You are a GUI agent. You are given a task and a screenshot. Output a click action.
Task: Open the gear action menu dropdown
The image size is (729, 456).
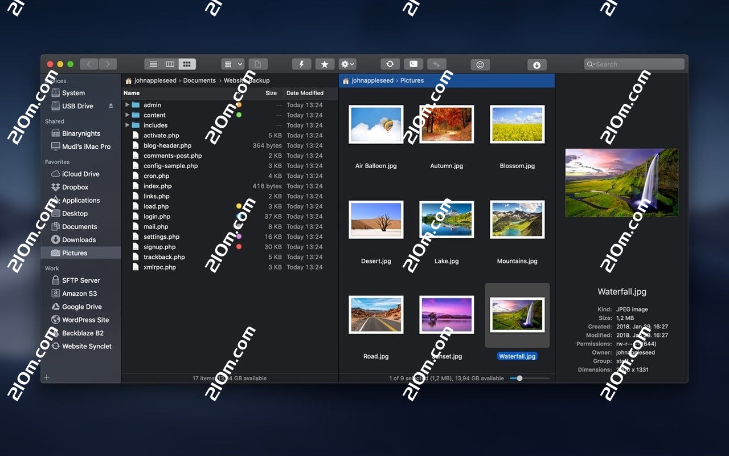pyautogui.click(x=347, y=64)
